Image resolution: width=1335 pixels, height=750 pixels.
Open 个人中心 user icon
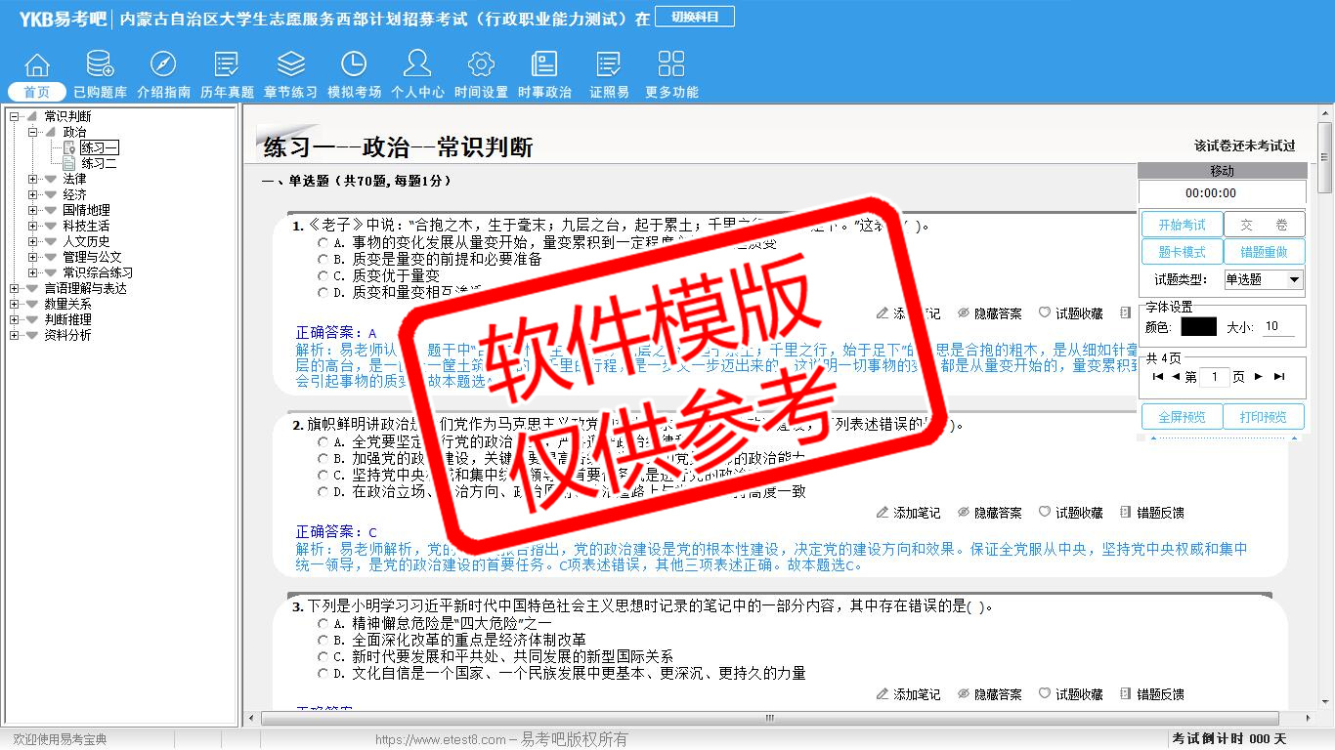[417, 64]
